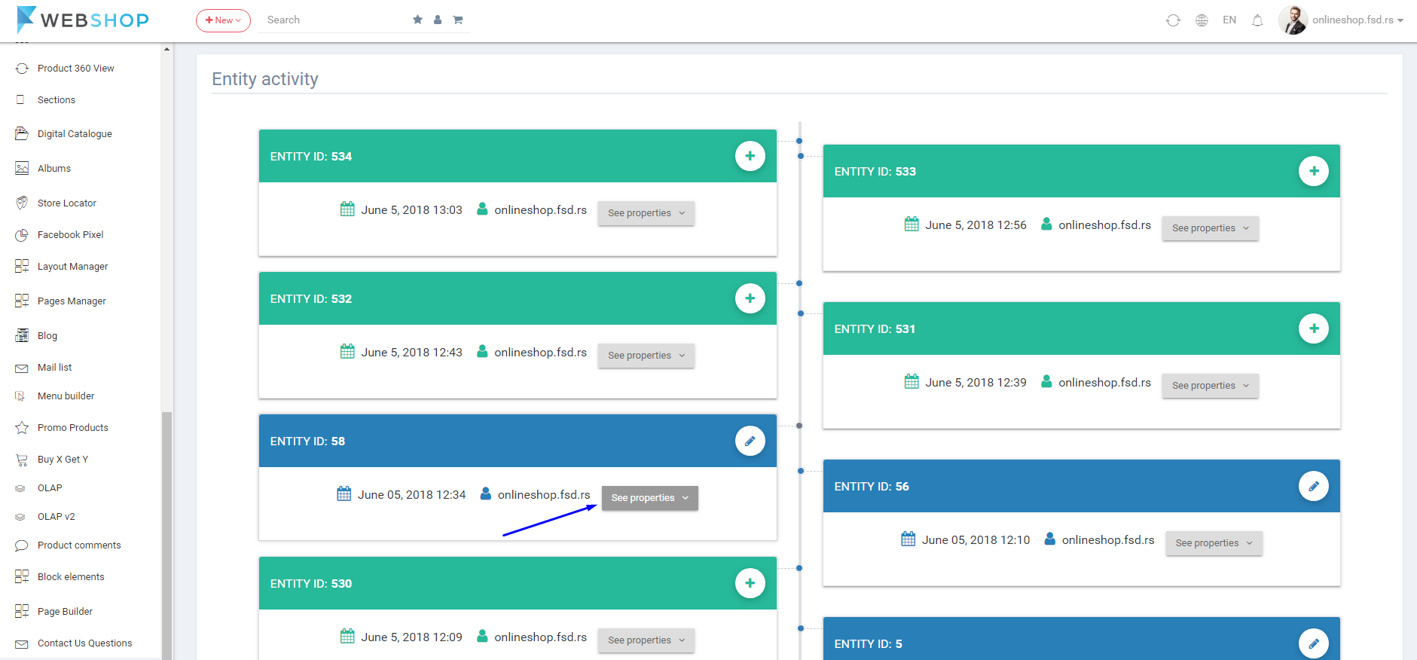This screenshot has width=1417, height=660.
Task: Click timeline marker dot for Entity 56
Action: point(801,471)
